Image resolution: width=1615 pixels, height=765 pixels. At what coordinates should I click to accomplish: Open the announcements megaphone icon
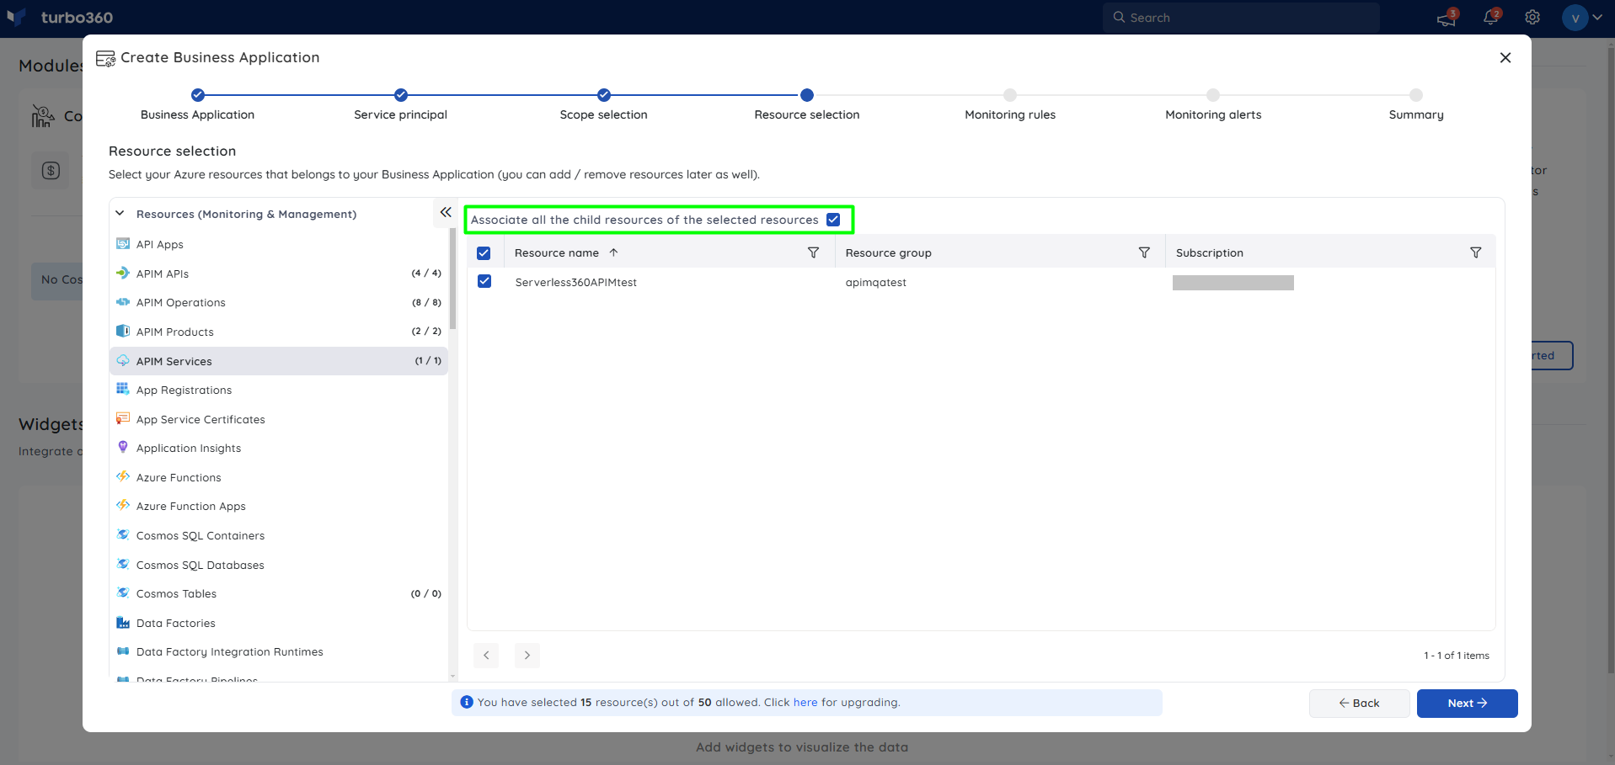click(x=1446, y=18)
